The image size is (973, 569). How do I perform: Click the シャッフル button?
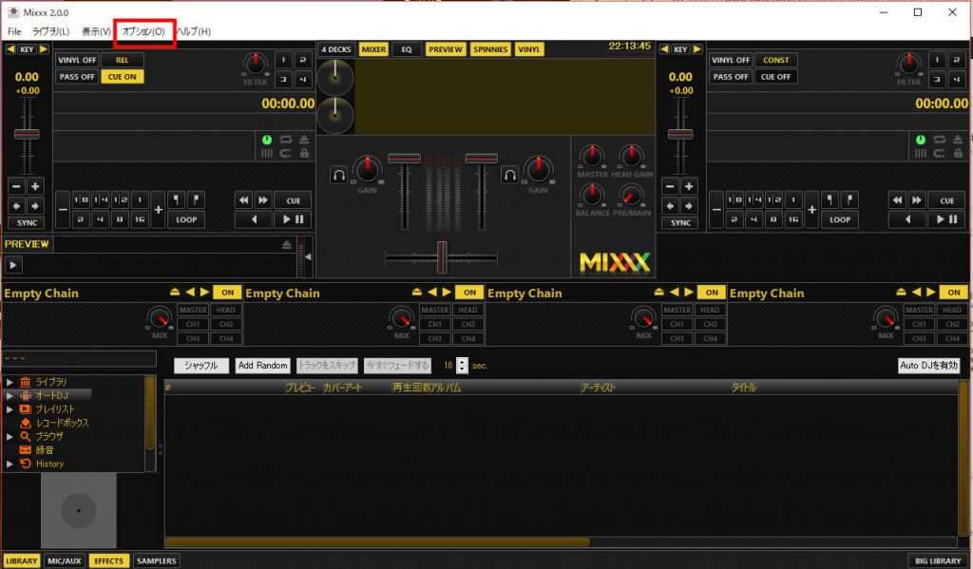tap(201, 366)
